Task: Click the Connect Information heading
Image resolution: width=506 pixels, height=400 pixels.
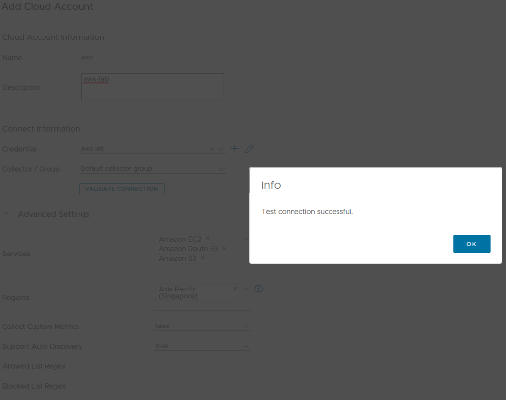Action: coord(41,129)
